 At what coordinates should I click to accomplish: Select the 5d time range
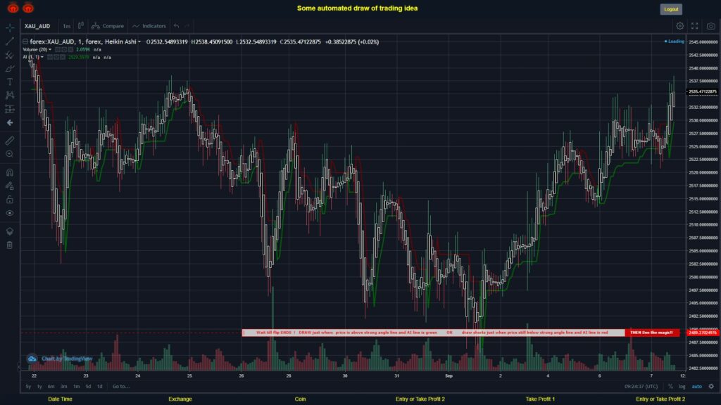(88, 387)
